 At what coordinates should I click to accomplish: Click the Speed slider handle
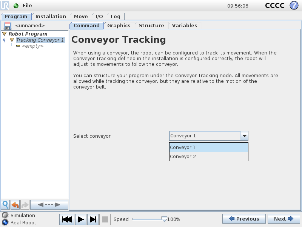[x=164, y=219]
